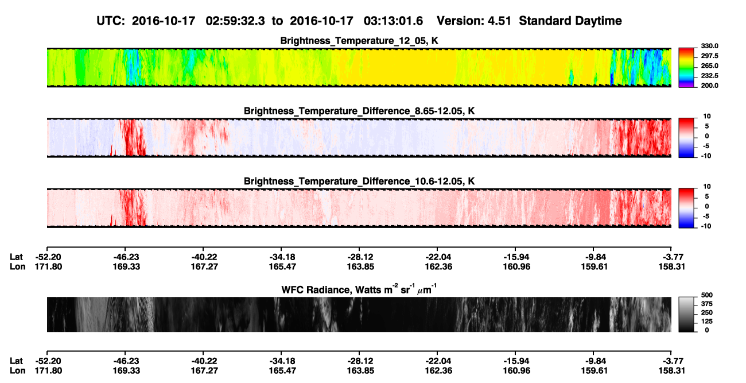This screenshot has width=746, height=383.
Task: Click the 8.65-12.05 temperature difference image panel
Action: 359,137
